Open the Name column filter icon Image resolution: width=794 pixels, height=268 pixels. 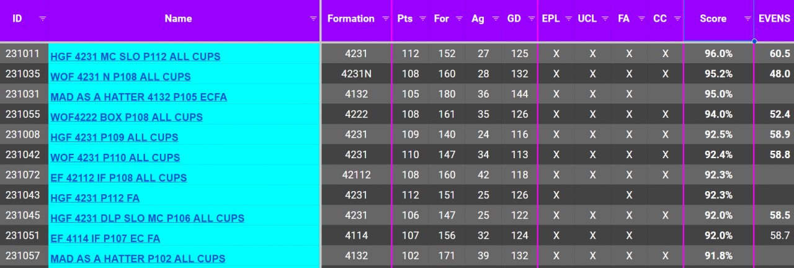(313, 19)
